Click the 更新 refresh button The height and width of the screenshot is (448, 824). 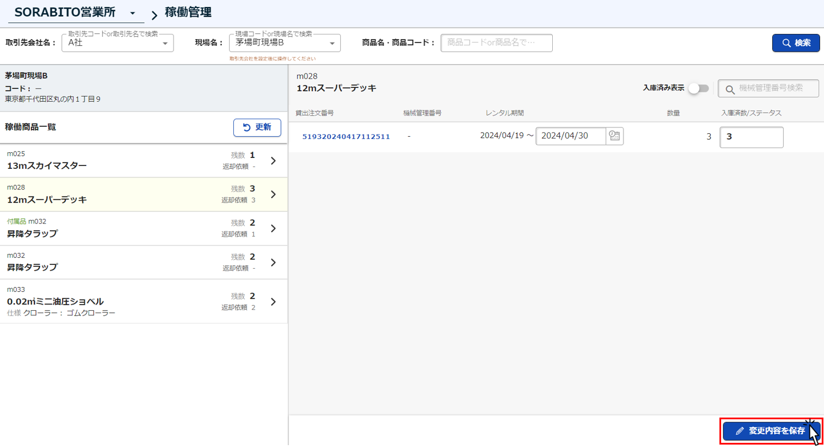tap(257, 128)
